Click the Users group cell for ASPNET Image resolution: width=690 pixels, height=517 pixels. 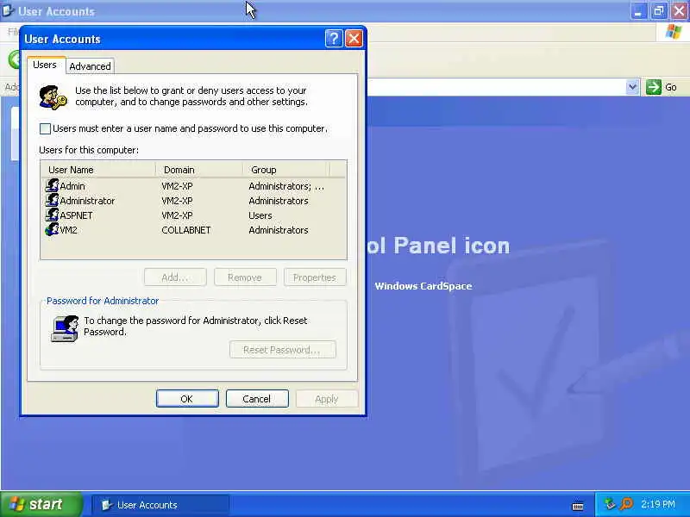(260, 215)
